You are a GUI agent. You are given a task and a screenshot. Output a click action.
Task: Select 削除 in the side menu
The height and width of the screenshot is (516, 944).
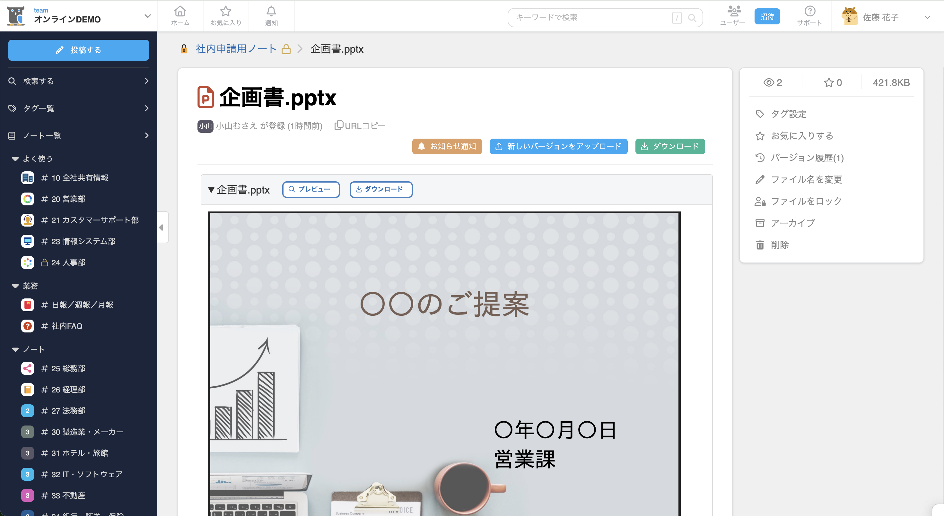pyautogui.click(x=772, y=245)
